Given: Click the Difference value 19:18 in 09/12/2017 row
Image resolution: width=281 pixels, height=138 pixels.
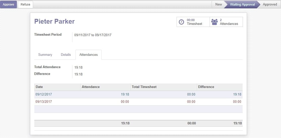Looking at the screenshot, I should (x=237, y=95).
